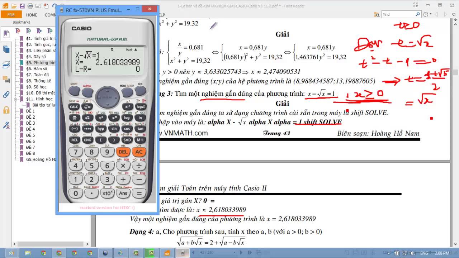Click the previous search result arrow
Screen dimensions: 459x258
[437, 14]
